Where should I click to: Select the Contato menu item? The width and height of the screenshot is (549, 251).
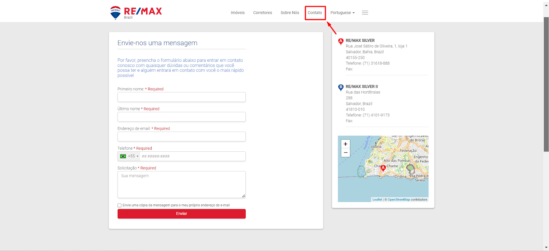(x=315, y=13)
